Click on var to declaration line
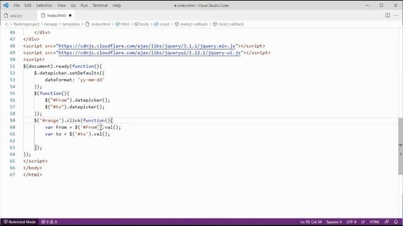This screenshot has width=403, height=226. (x=77, y=134)
